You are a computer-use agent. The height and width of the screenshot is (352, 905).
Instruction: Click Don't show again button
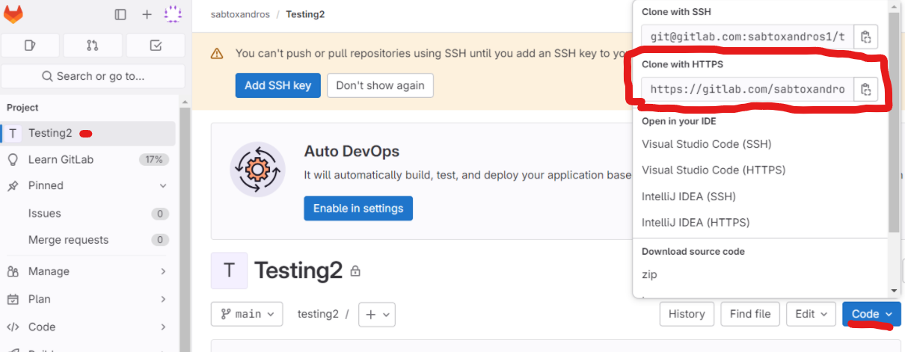[380, 85]
